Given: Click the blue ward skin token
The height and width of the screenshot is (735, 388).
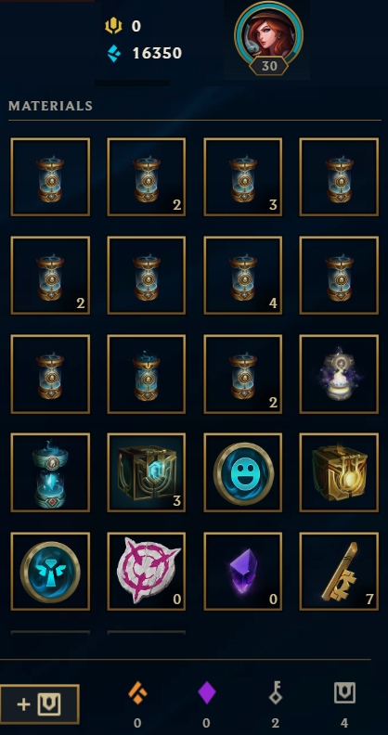Looking at the screenshot, I should [x=50, y=571].
